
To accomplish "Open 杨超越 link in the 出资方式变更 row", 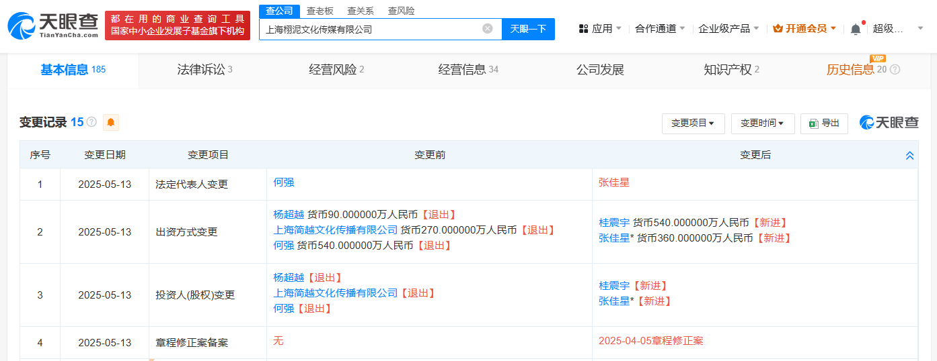I will 289,214.
